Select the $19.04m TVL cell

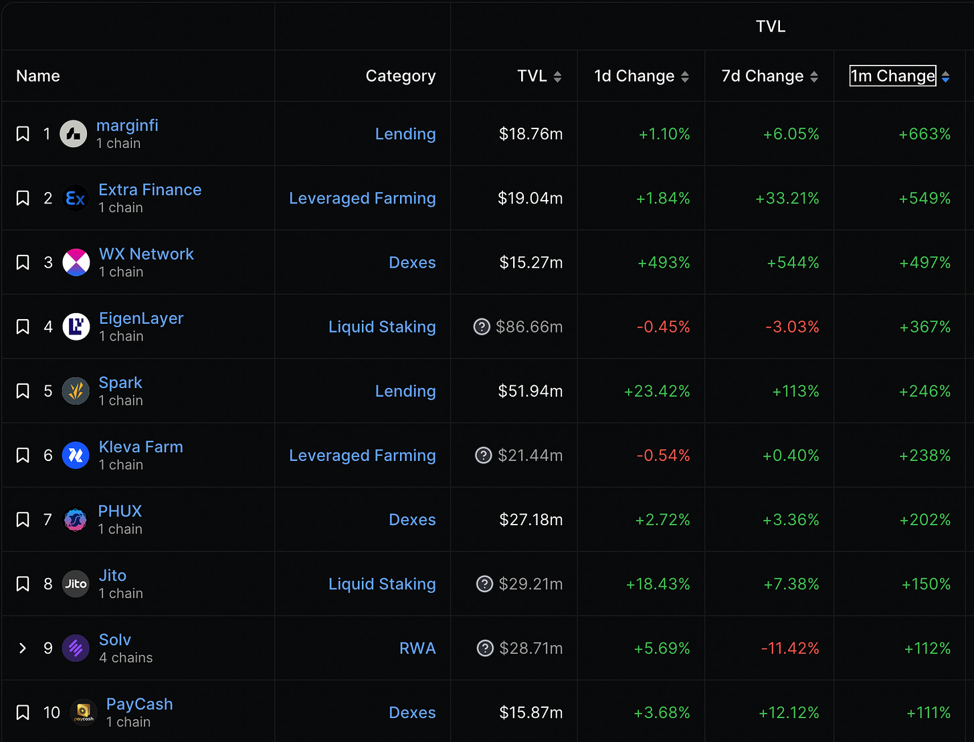click(x=530, y=198)
